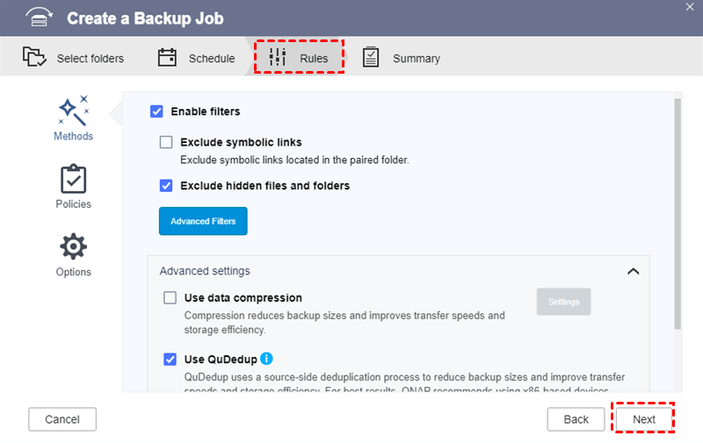
Task: Click the Advanced Filters button
Action: point(203,221)
